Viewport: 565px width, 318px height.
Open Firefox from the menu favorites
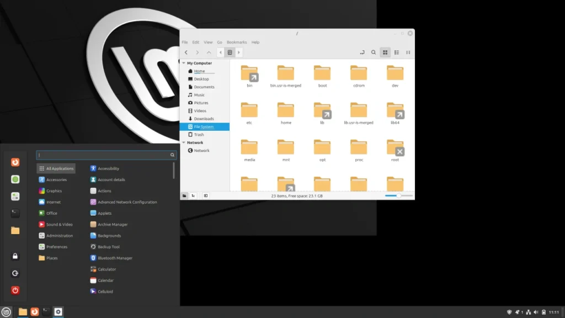[15, 162]
